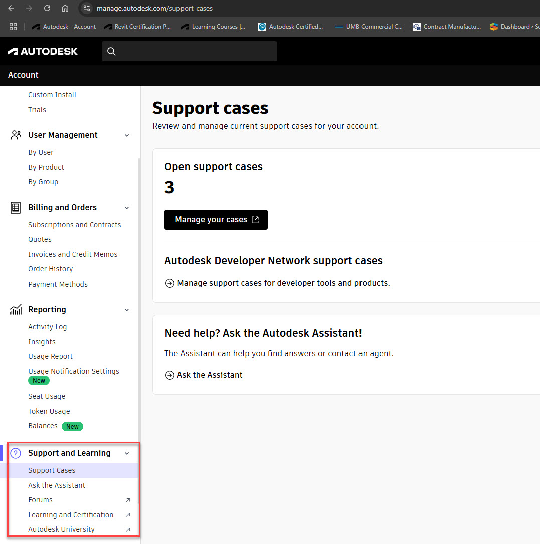The width and height of the screenshot is (540, 544).
Task: Focus the Autodesk search field
Action: coord(190,52)
